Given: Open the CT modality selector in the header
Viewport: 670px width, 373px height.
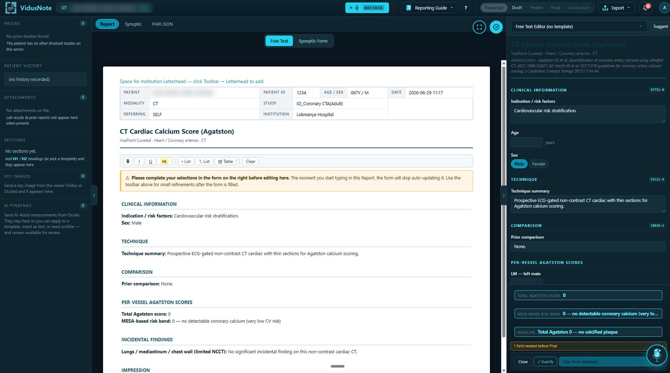Looking at the screenshot, I should tap(64, 8).
